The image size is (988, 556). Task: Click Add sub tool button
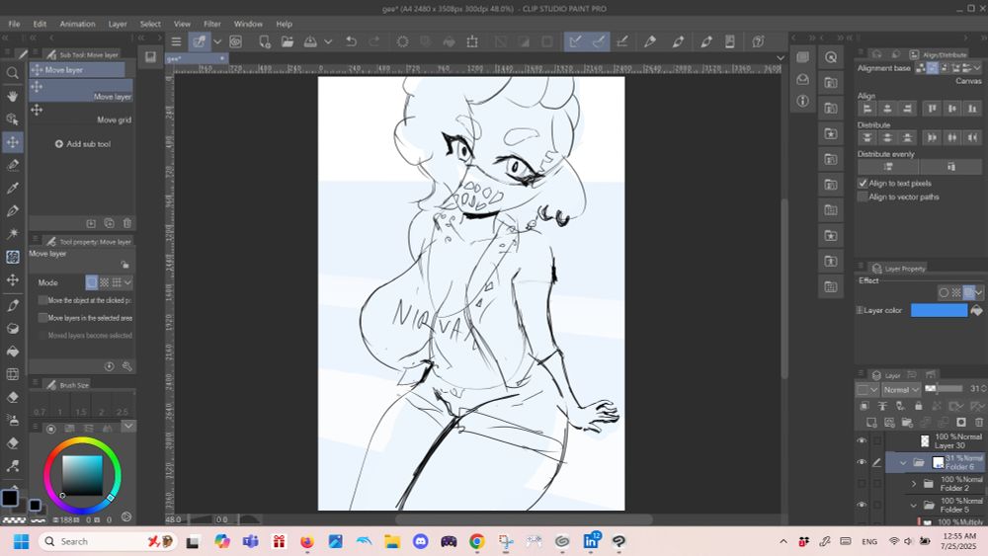pos(83,144)
